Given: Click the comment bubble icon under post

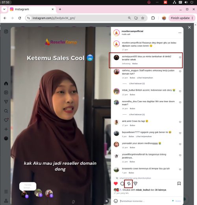Looking at the screenshot, I should [122, 184].
